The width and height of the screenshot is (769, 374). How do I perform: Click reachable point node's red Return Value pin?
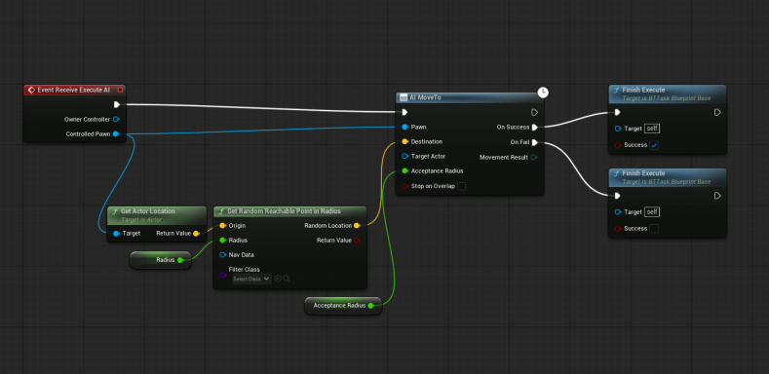tap(357, 241)
